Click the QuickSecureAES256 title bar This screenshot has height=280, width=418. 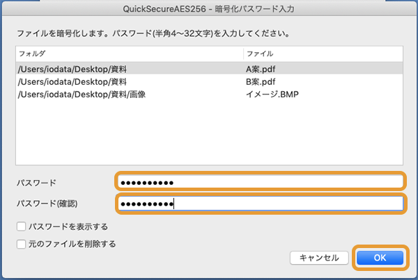[209, 8]
